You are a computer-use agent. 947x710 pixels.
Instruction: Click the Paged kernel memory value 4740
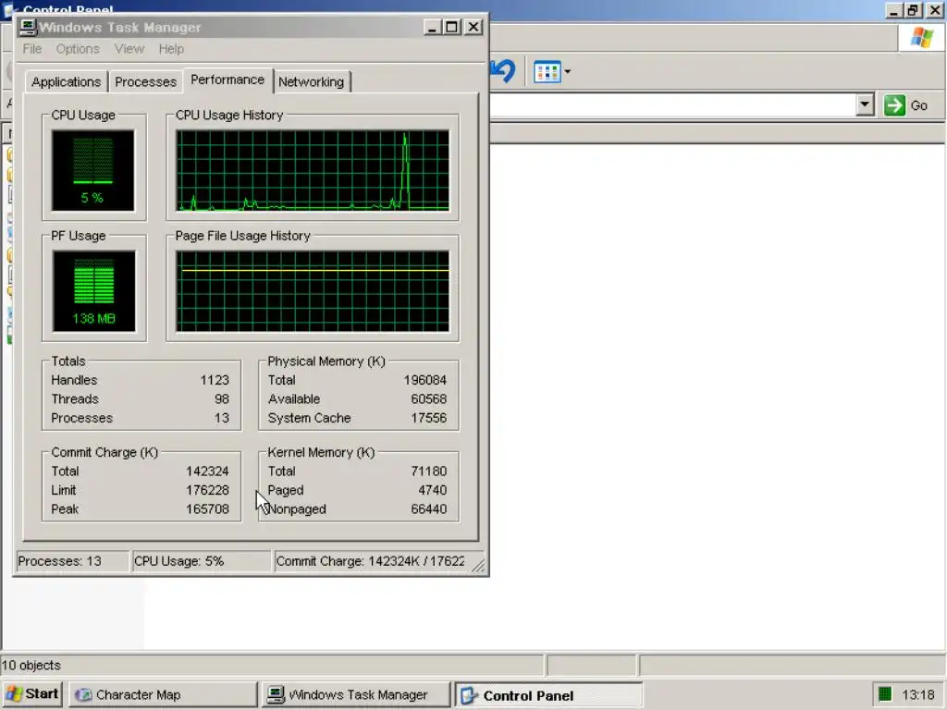click(x=433, y=490)
